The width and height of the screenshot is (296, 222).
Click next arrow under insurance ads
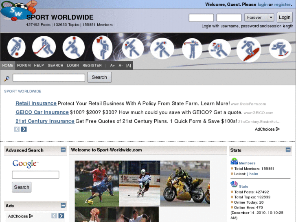(24, 129)
